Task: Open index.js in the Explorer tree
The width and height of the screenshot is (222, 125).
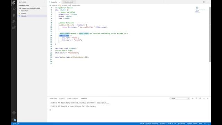Action: (24, 13)
